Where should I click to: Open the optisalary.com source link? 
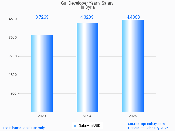pyautogui.click(x=146, y=124)
